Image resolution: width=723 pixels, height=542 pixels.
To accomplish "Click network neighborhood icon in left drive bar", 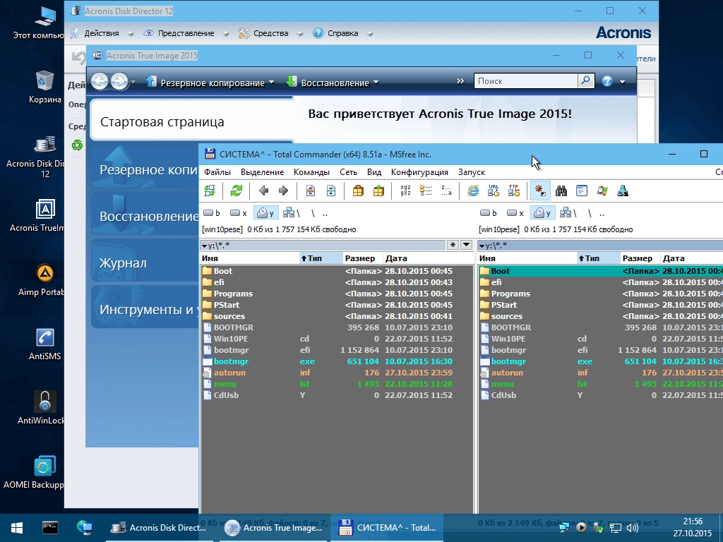I will [x=291, y=213].
